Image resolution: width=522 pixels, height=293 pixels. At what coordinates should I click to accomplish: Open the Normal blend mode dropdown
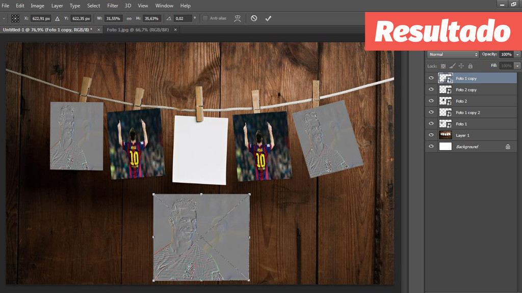click(x=453, y=54)
